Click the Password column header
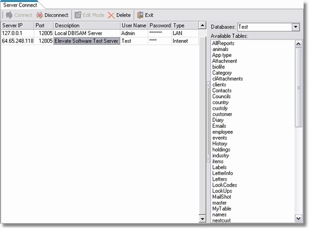 (x=160, y=25)
